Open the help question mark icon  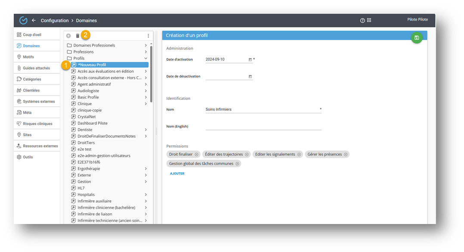click(x=362, y=20)
